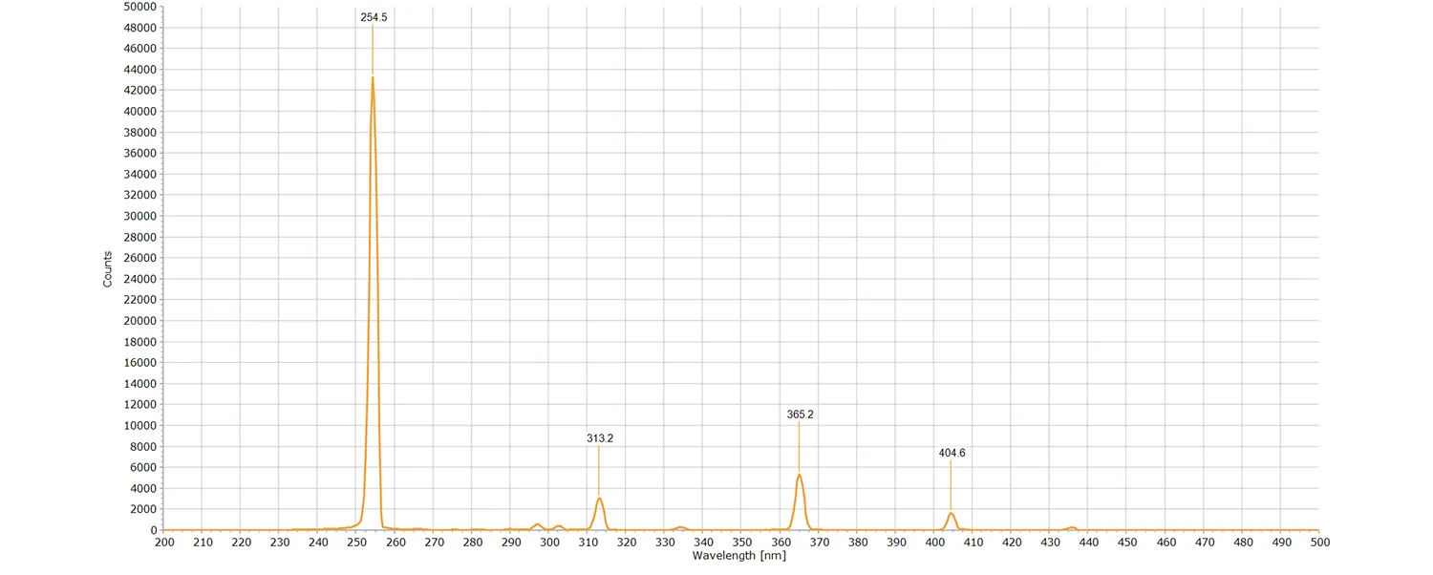Select the 404.6 peak label

952,453
